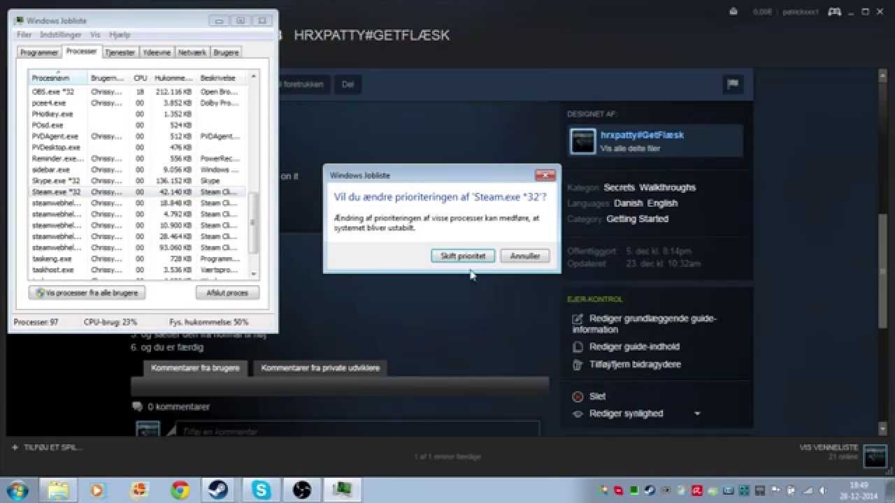Open hrxpatty#GetFlæsk author profile link
The image size is (895, 503).
click(x=642, y=135)
